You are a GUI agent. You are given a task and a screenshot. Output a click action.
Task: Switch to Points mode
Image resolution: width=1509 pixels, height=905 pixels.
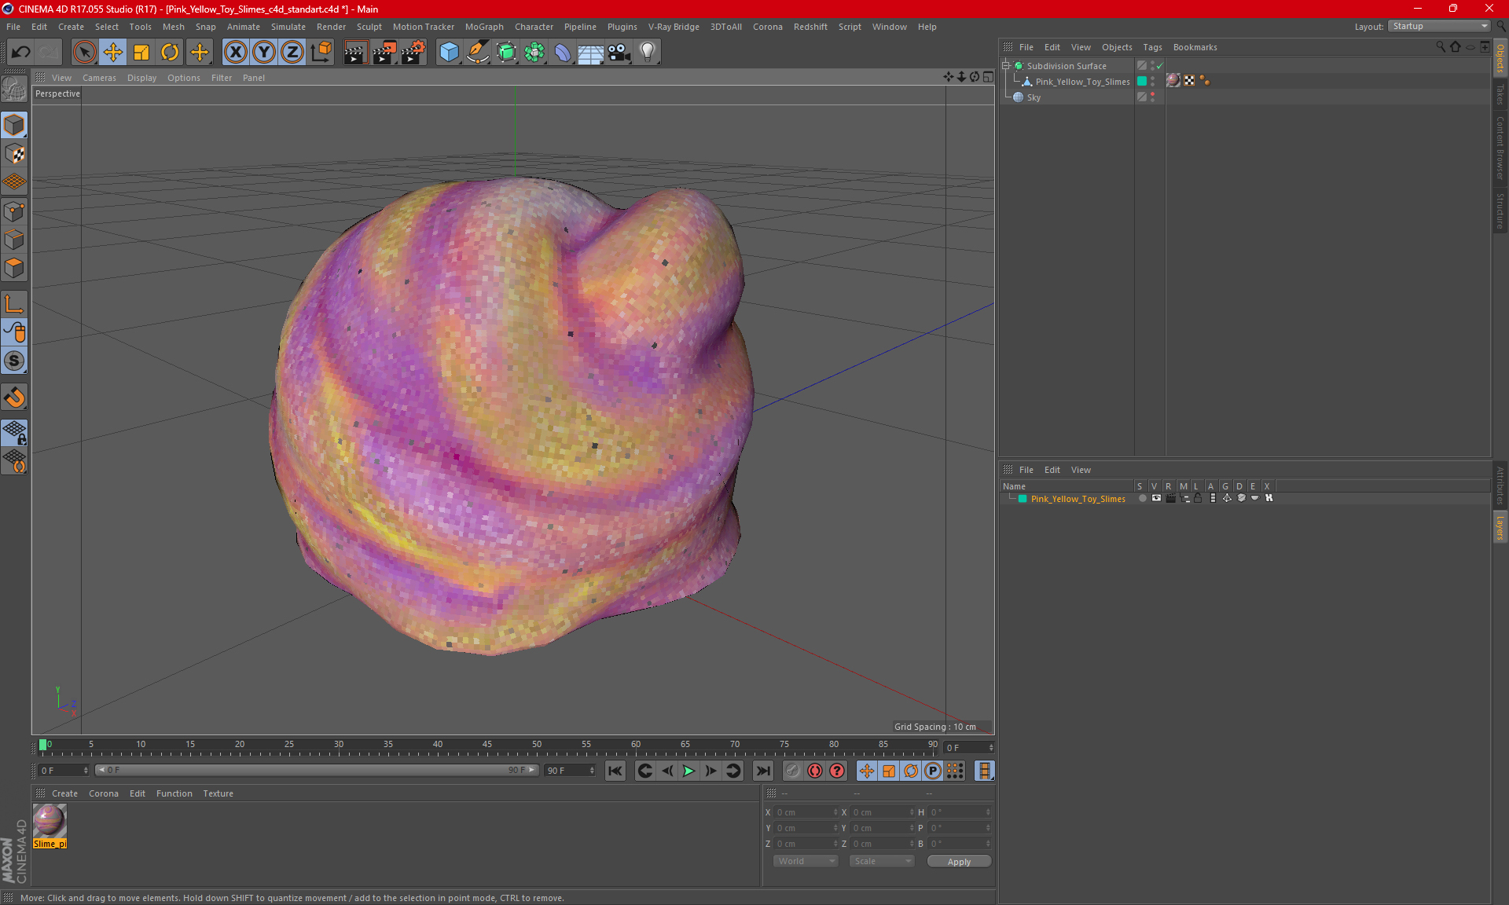[x=14, y=211]
